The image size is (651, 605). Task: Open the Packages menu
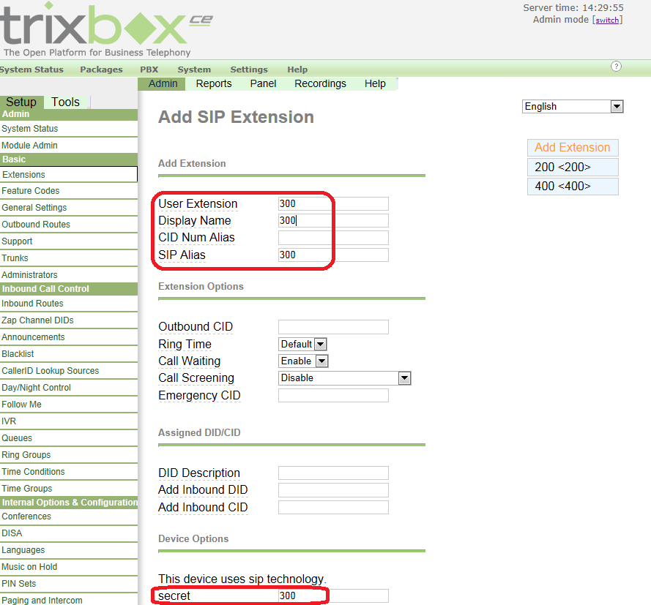coord(101,69)
